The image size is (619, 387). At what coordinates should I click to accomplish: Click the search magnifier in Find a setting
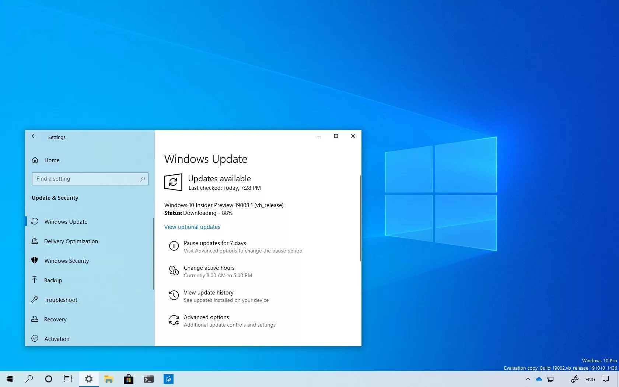pos(142,179)
